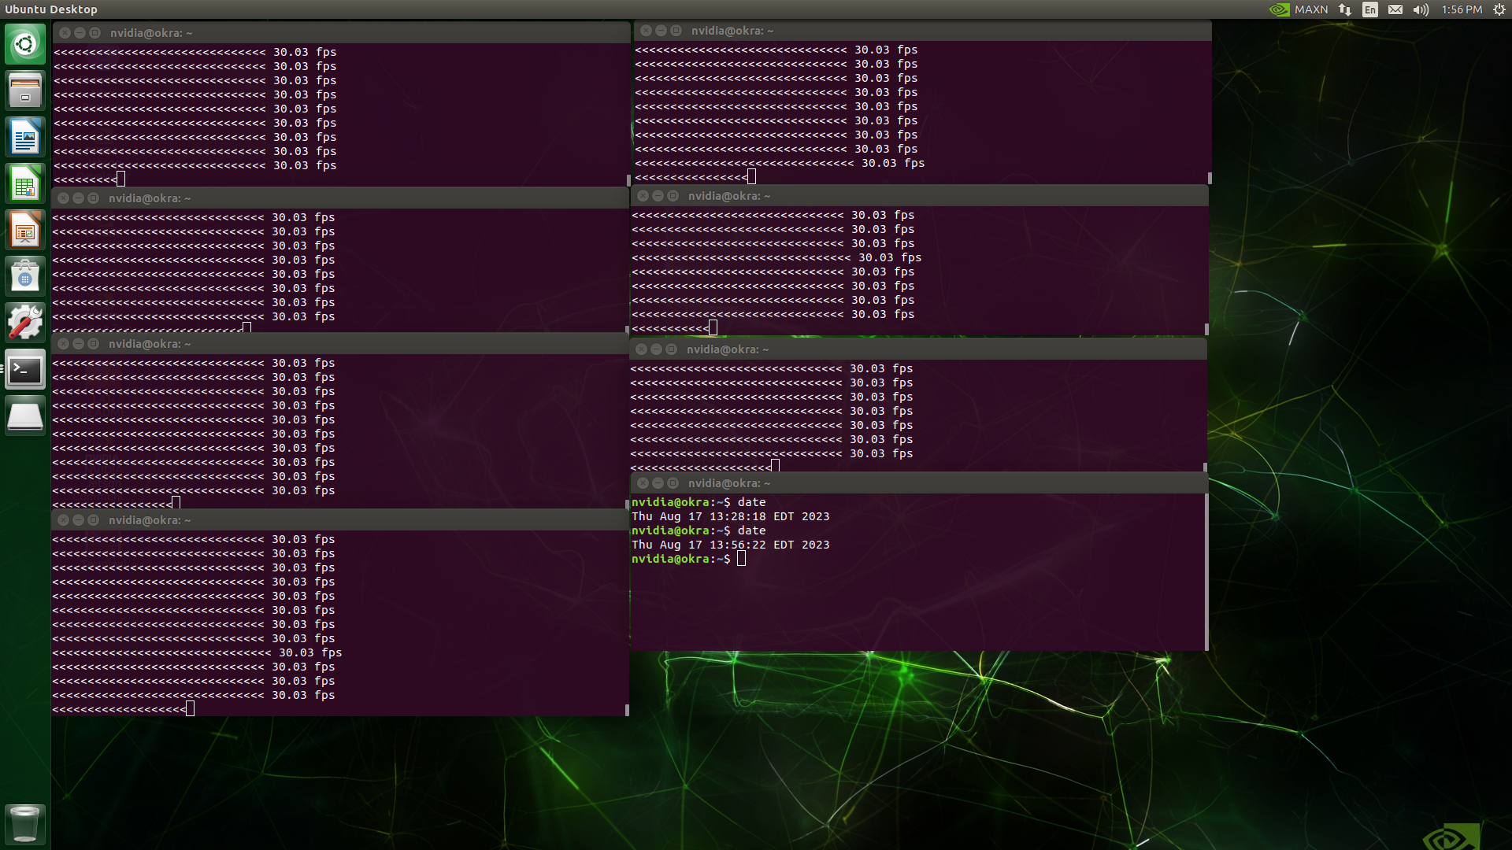The width and height of the screenshot is (1512, 850).
Task: Open the Ubuntu Dash launcher
Action: (x=25, y=44)
